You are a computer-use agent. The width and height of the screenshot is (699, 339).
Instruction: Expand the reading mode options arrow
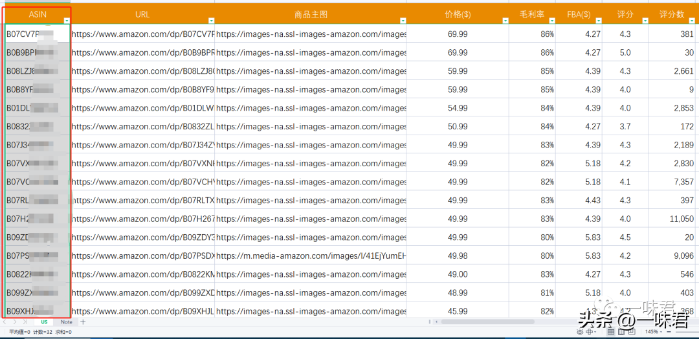point(595,333)
